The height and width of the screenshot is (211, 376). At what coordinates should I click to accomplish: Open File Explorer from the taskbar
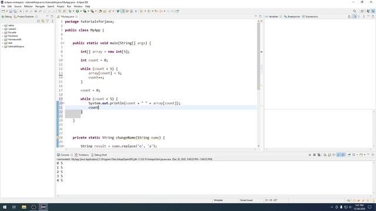(x=23, y=207)
